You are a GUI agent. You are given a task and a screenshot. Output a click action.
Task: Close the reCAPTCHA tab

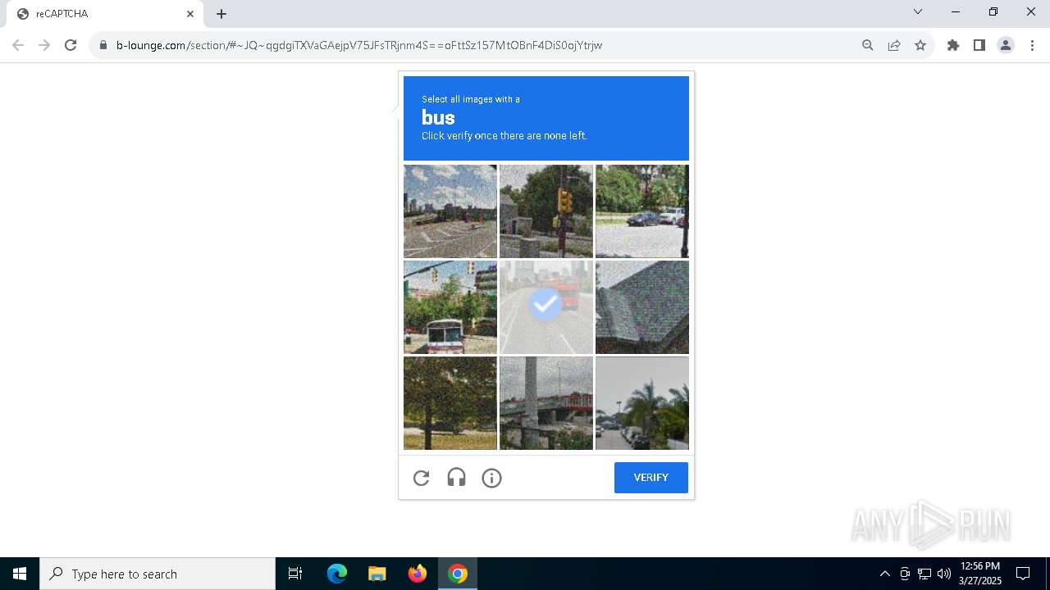pyautogui.click(x=190, y=14)
